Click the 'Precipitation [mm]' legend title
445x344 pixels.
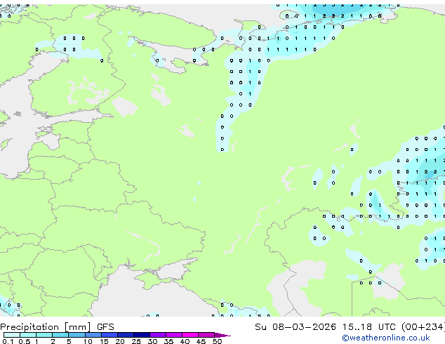(45, 327)
